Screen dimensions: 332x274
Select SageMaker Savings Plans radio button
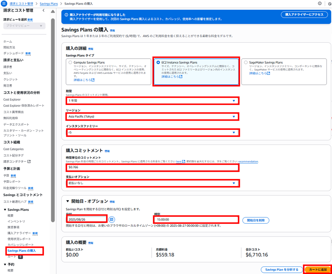(x=245, y=62)
